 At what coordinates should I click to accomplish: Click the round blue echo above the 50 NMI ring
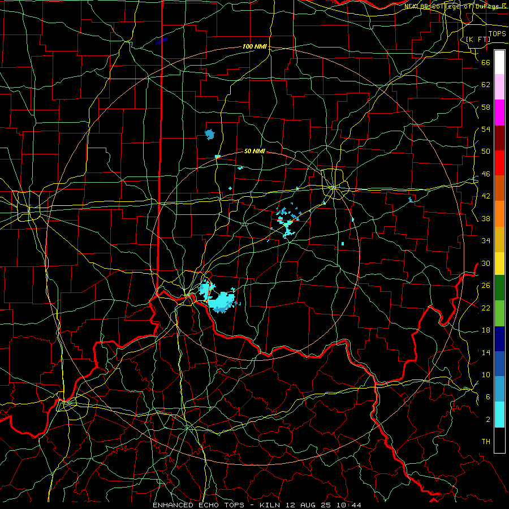pos(210,134)
